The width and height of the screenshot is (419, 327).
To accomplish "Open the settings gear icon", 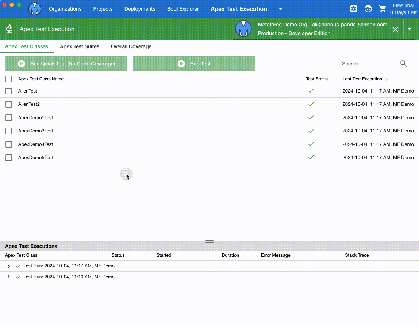I will [354, 9].
